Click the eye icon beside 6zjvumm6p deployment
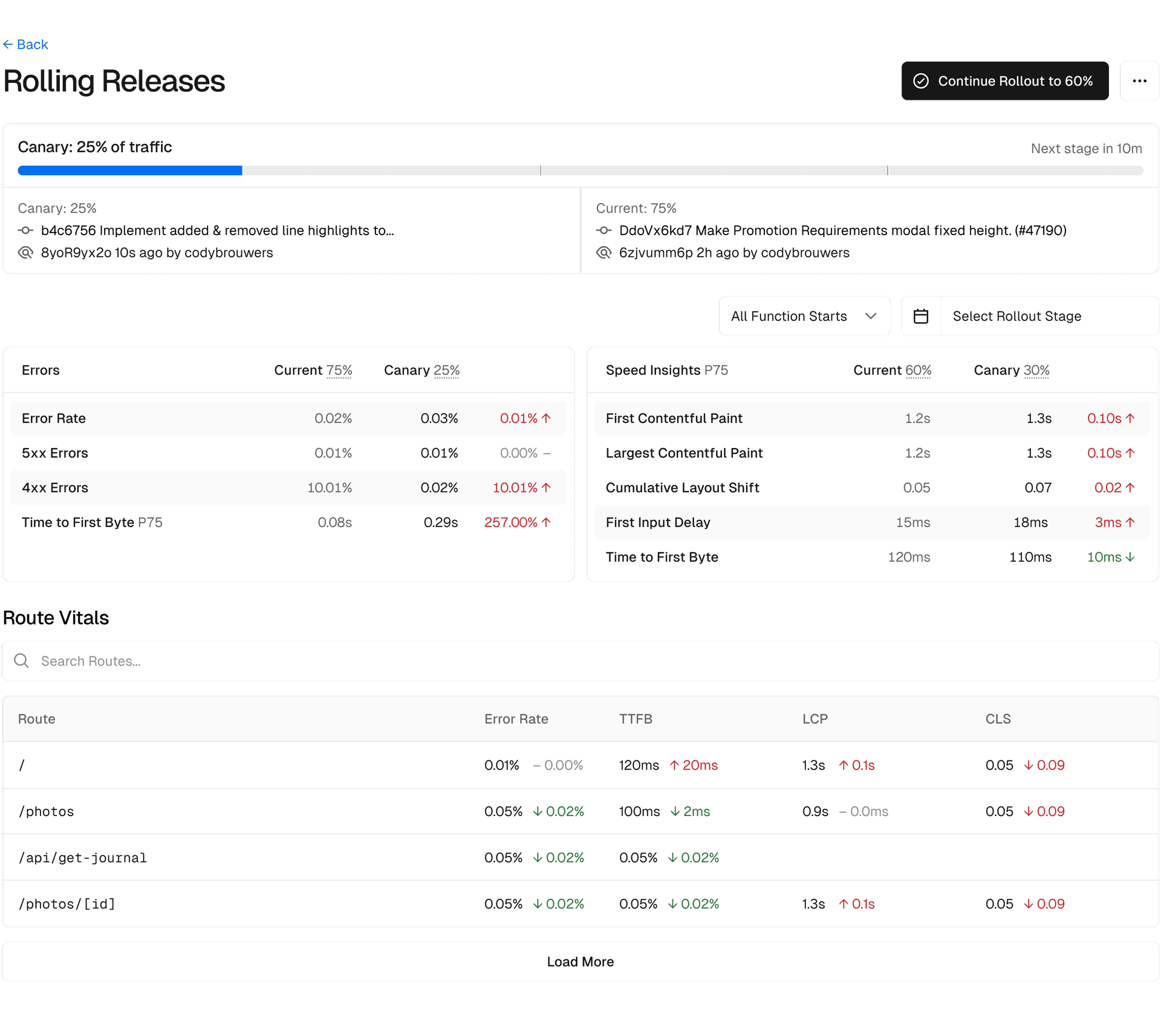Screen dimensions: 1161x1027 (x=603, y=253)
